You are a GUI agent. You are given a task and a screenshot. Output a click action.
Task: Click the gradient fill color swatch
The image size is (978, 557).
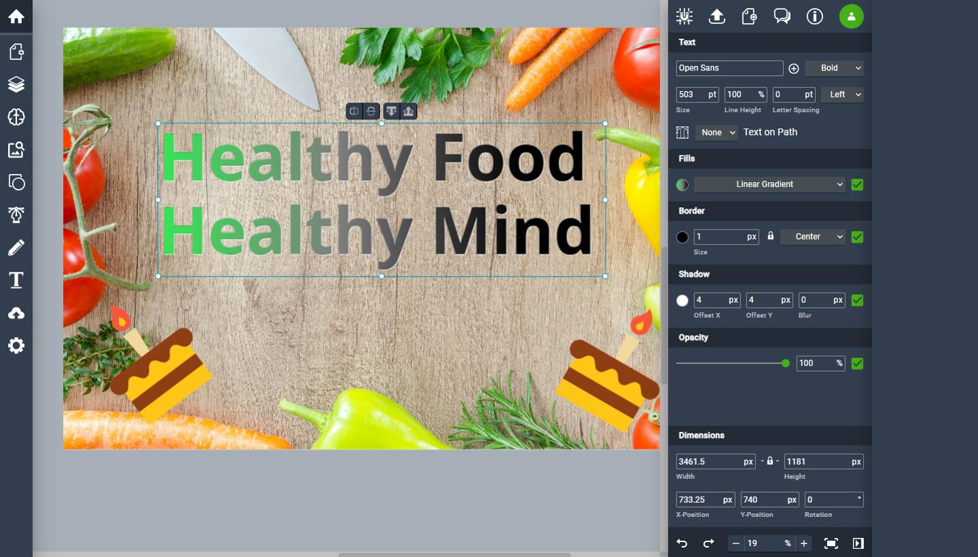[683, 184]
